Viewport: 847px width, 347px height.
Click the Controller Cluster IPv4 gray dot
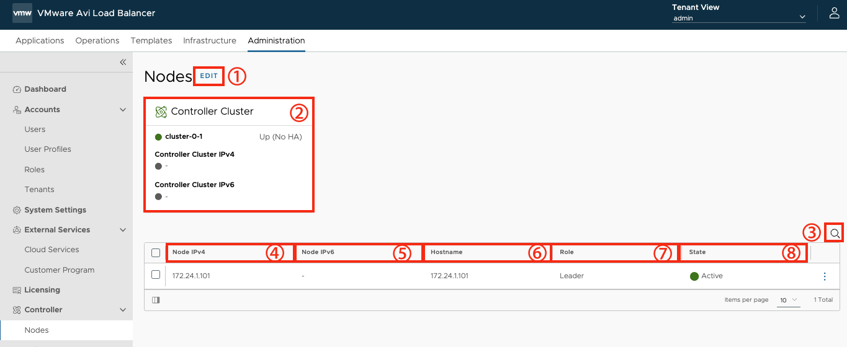click(158, 166)
